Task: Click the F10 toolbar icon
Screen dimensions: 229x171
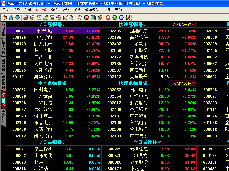Action: coord(52,18)
